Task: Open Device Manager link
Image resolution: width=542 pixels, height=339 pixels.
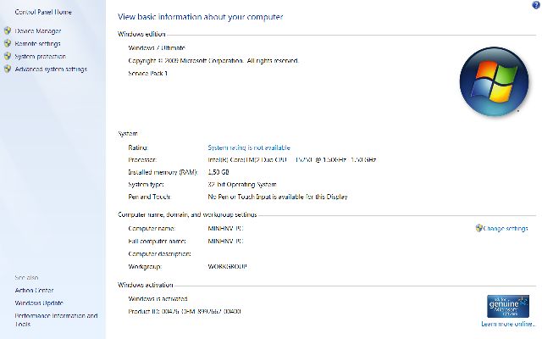Action: (x=38, y=31)
